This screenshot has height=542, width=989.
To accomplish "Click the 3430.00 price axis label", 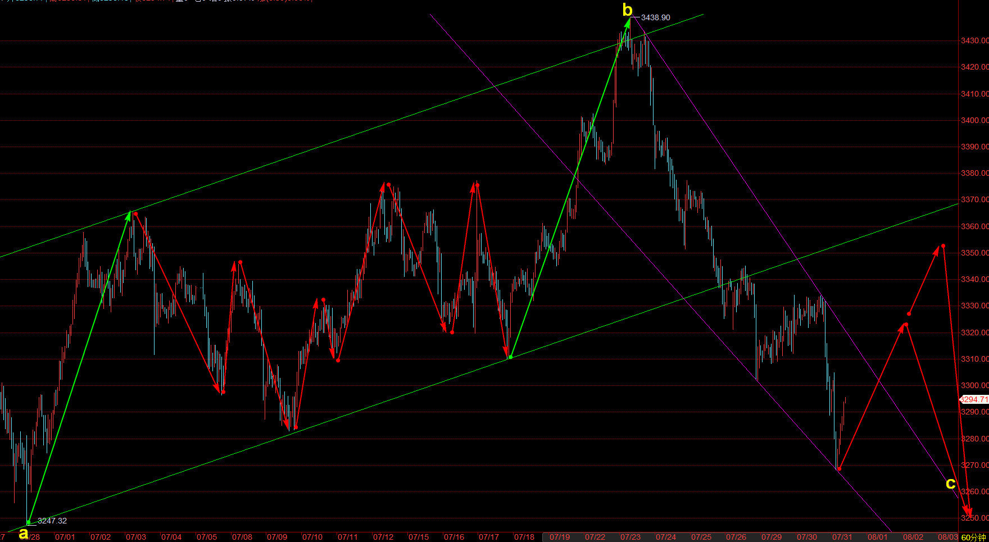I will tap(974, 40).
